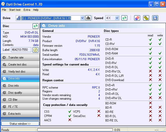Screen dimensions: 166x132
Task: Open the Verify test disc page
Action: tap(20, 72)
